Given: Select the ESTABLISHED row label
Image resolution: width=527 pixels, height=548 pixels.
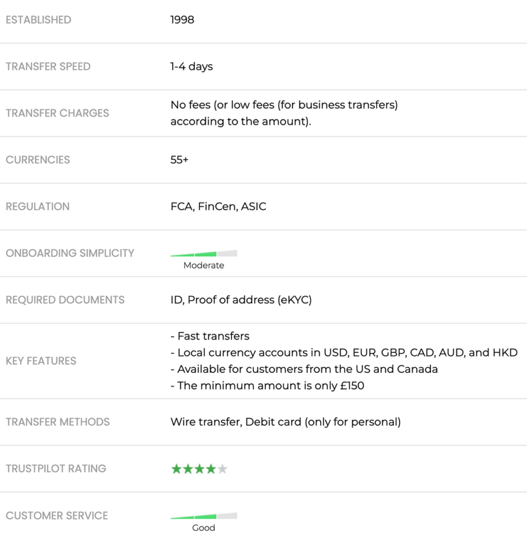Looking at the screenshot, I should (38, 20).
